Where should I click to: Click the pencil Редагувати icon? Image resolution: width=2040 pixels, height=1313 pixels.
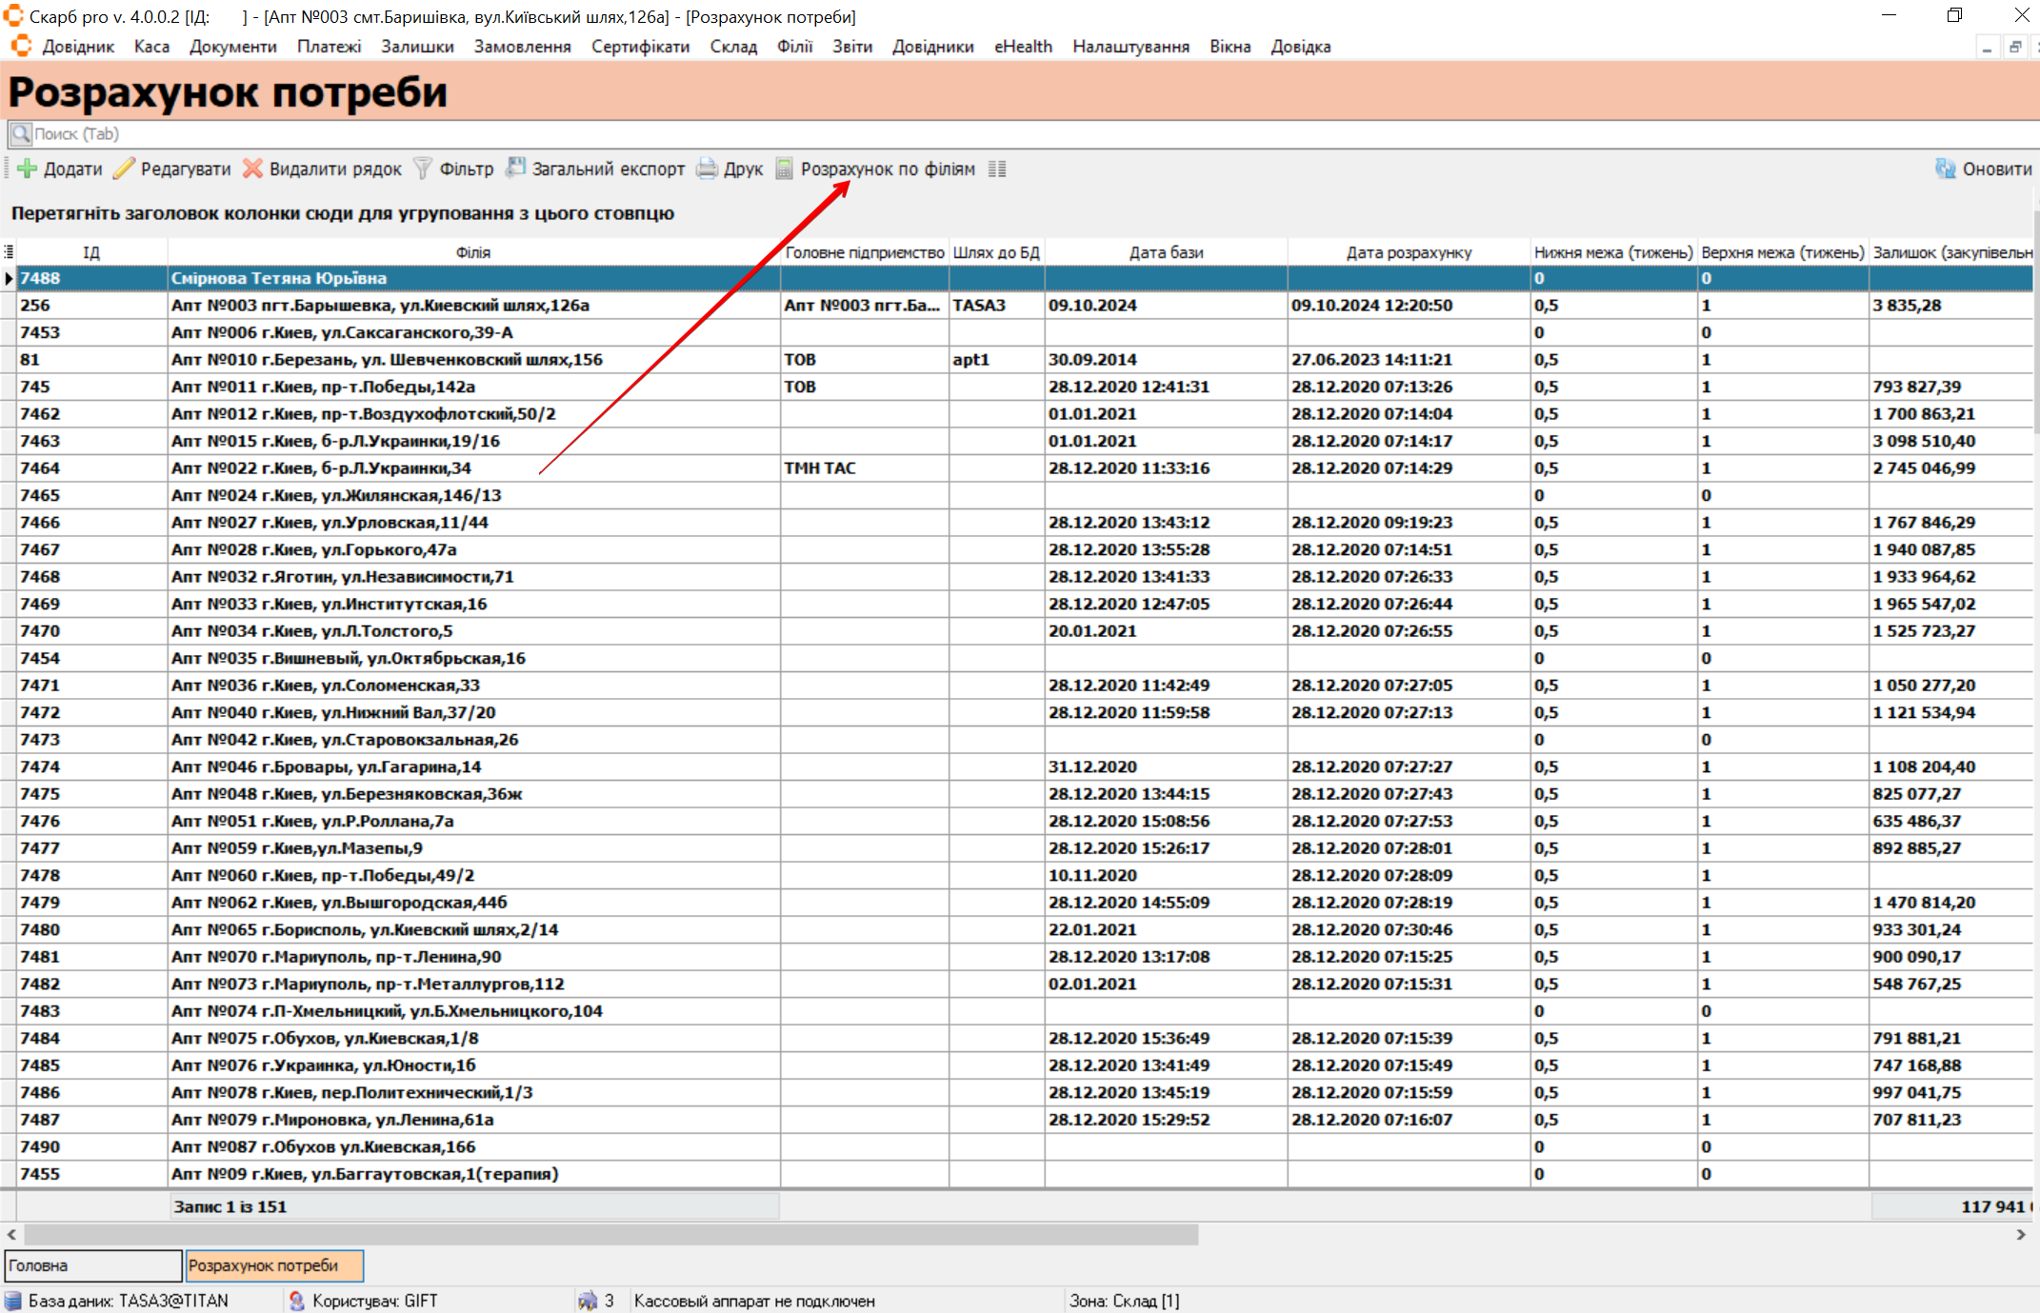[124, 169]
